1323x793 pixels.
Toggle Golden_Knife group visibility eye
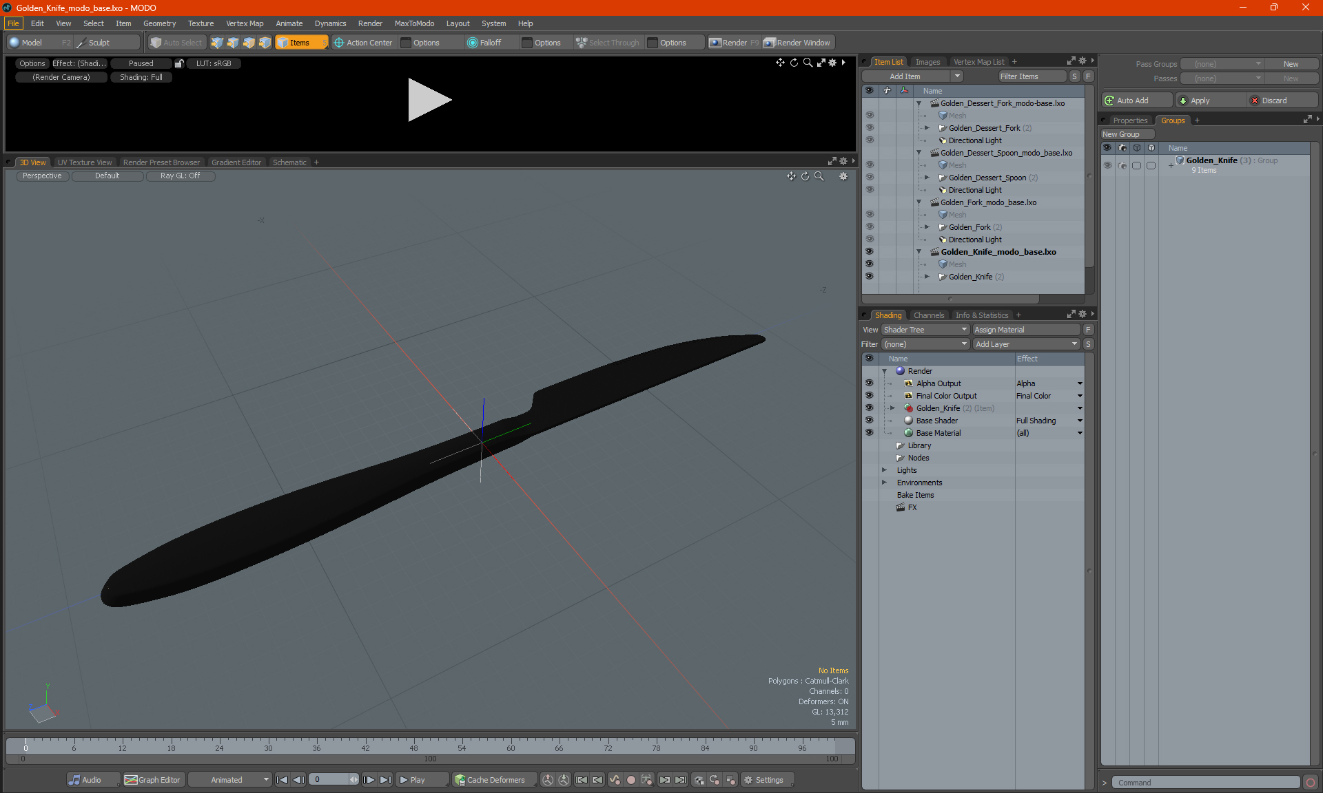tap(1107, 165)
